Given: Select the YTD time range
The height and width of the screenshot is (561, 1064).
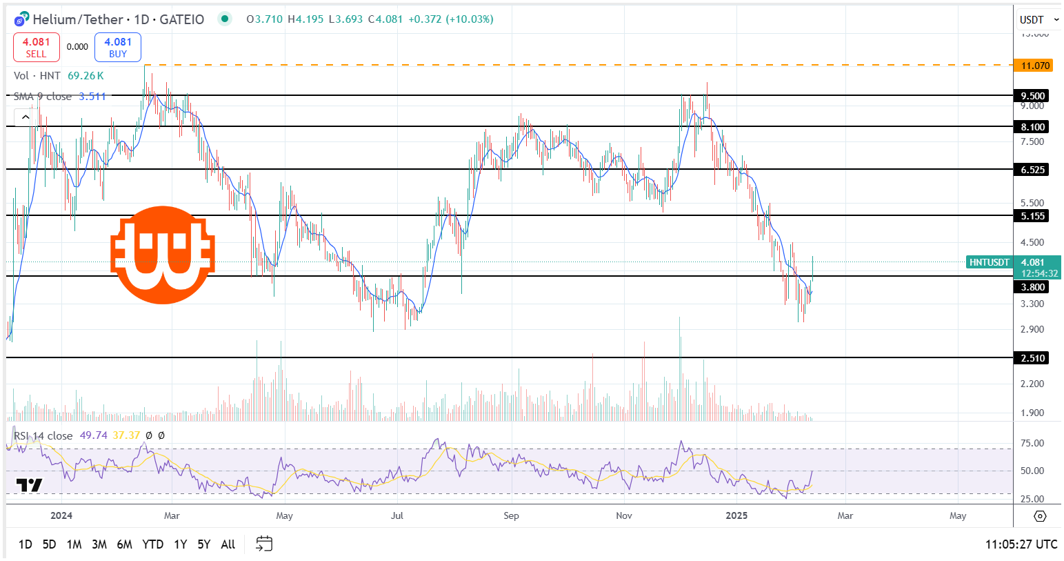Looking at the screenshot, I should click(153, 544).
